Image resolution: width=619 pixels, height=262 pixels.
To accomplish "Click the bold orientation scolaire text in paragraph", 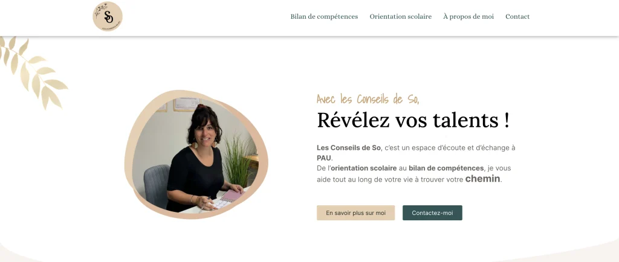I will pos(363,168).
